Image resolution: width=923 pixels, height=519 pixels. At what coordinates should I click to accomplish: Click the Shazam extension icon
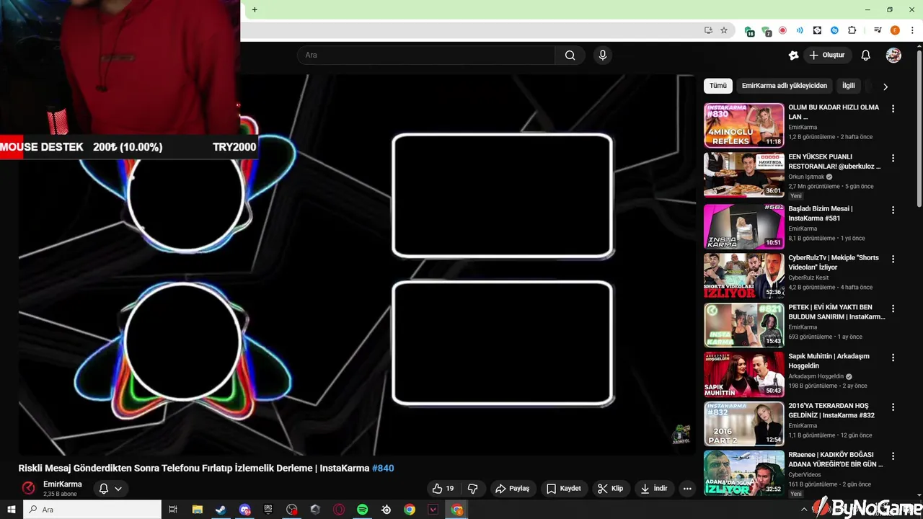(x=834, y=30)
